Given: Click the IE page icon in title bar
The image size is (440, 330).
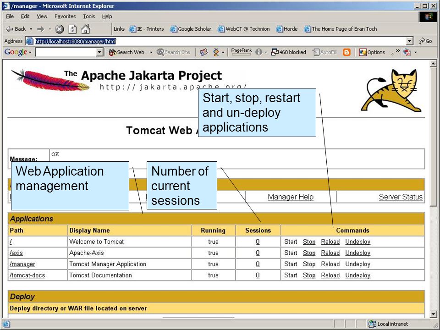Looking at the screenshot, I should click(x=6, y=6).
